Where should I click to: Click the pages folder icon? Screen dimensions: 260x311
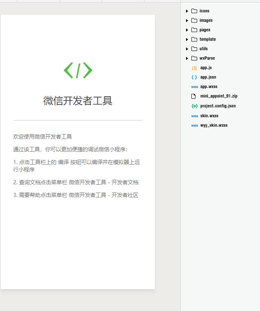click(x=194, y=30)
